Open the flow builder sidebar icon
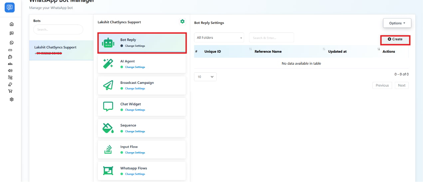Viewport: 423px width, 182px height. coord(10,77)
